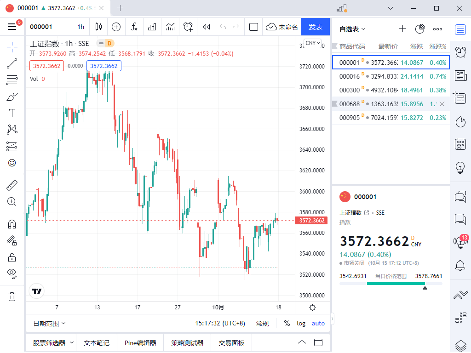This screenshot has height=353, width=471.
Task: Select the measure ruler tool
Action: [12, 184]
